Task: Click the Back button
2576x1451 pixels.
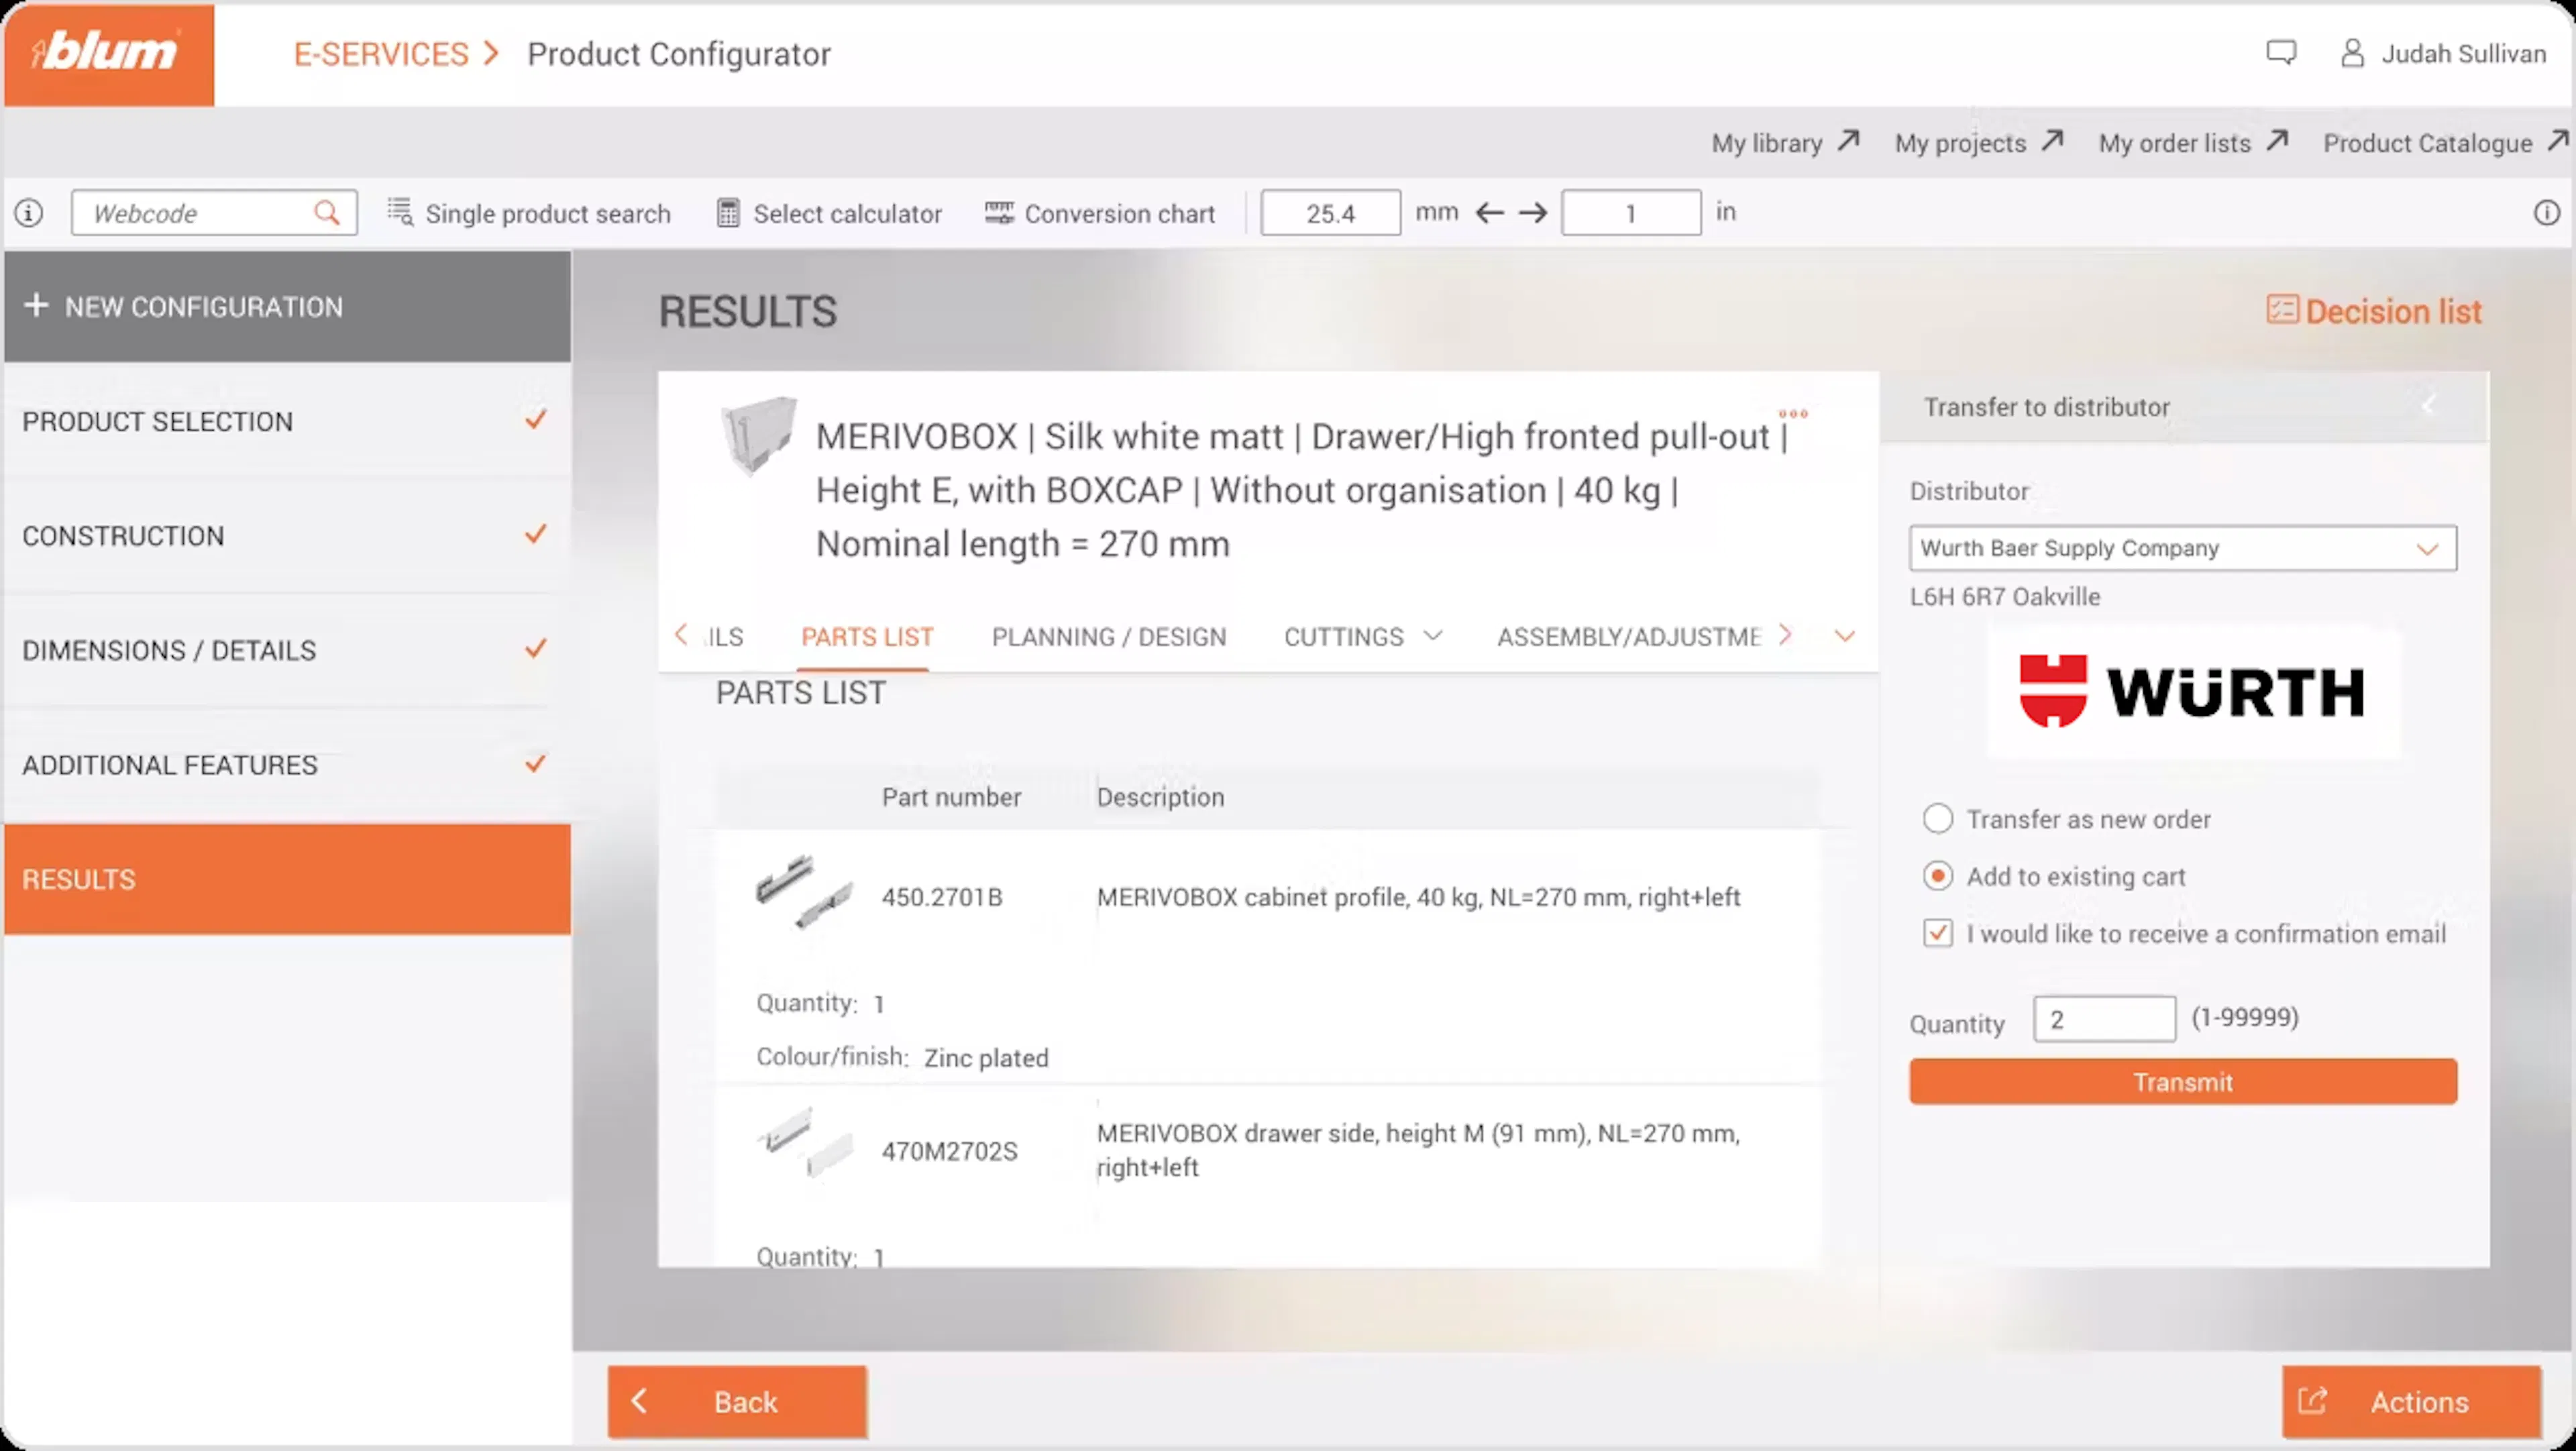Action: point(737,1402)
